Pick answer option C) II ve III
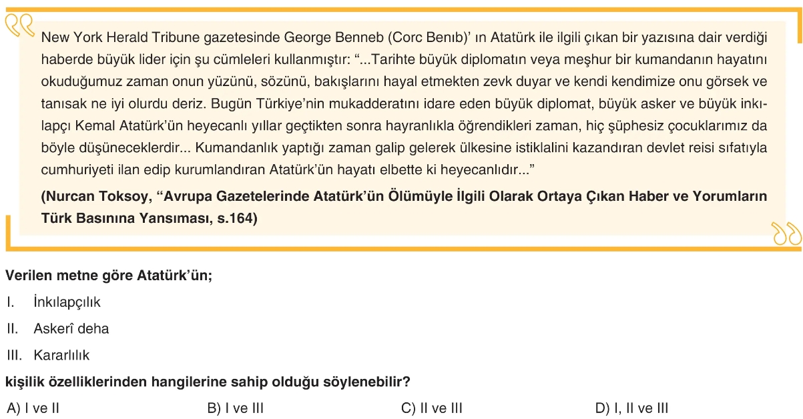 tap(432, 408)
